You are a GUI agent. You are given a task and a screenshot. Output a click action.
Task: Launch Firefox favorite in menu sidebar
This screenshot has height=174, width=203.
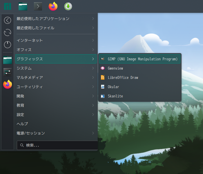pos(8,84)
